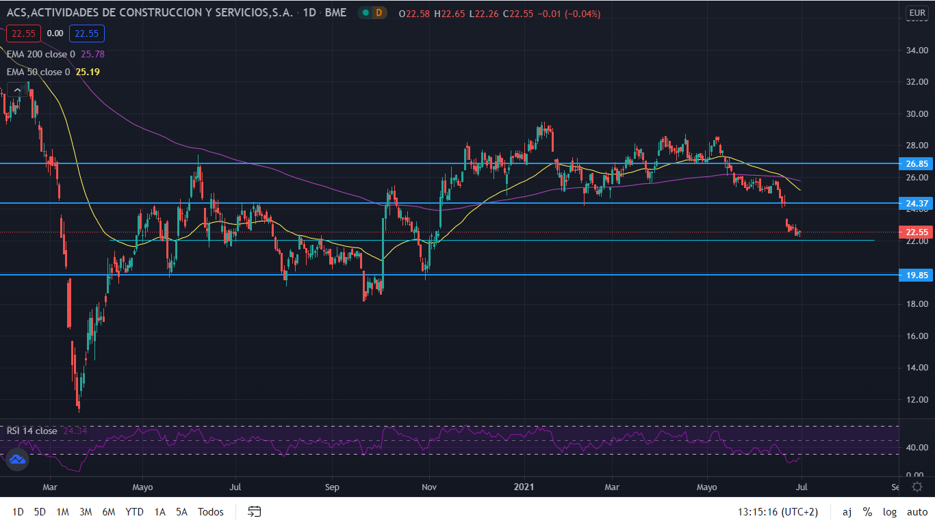Click the blue 22.55 buy price button
The width and height of the screenshot is (935, 525).
[87, 33]
